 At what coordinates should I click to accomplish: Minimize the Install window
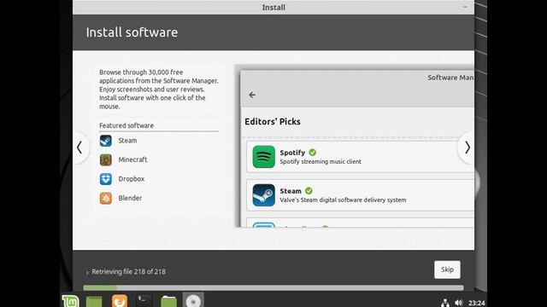coord(465,7)
